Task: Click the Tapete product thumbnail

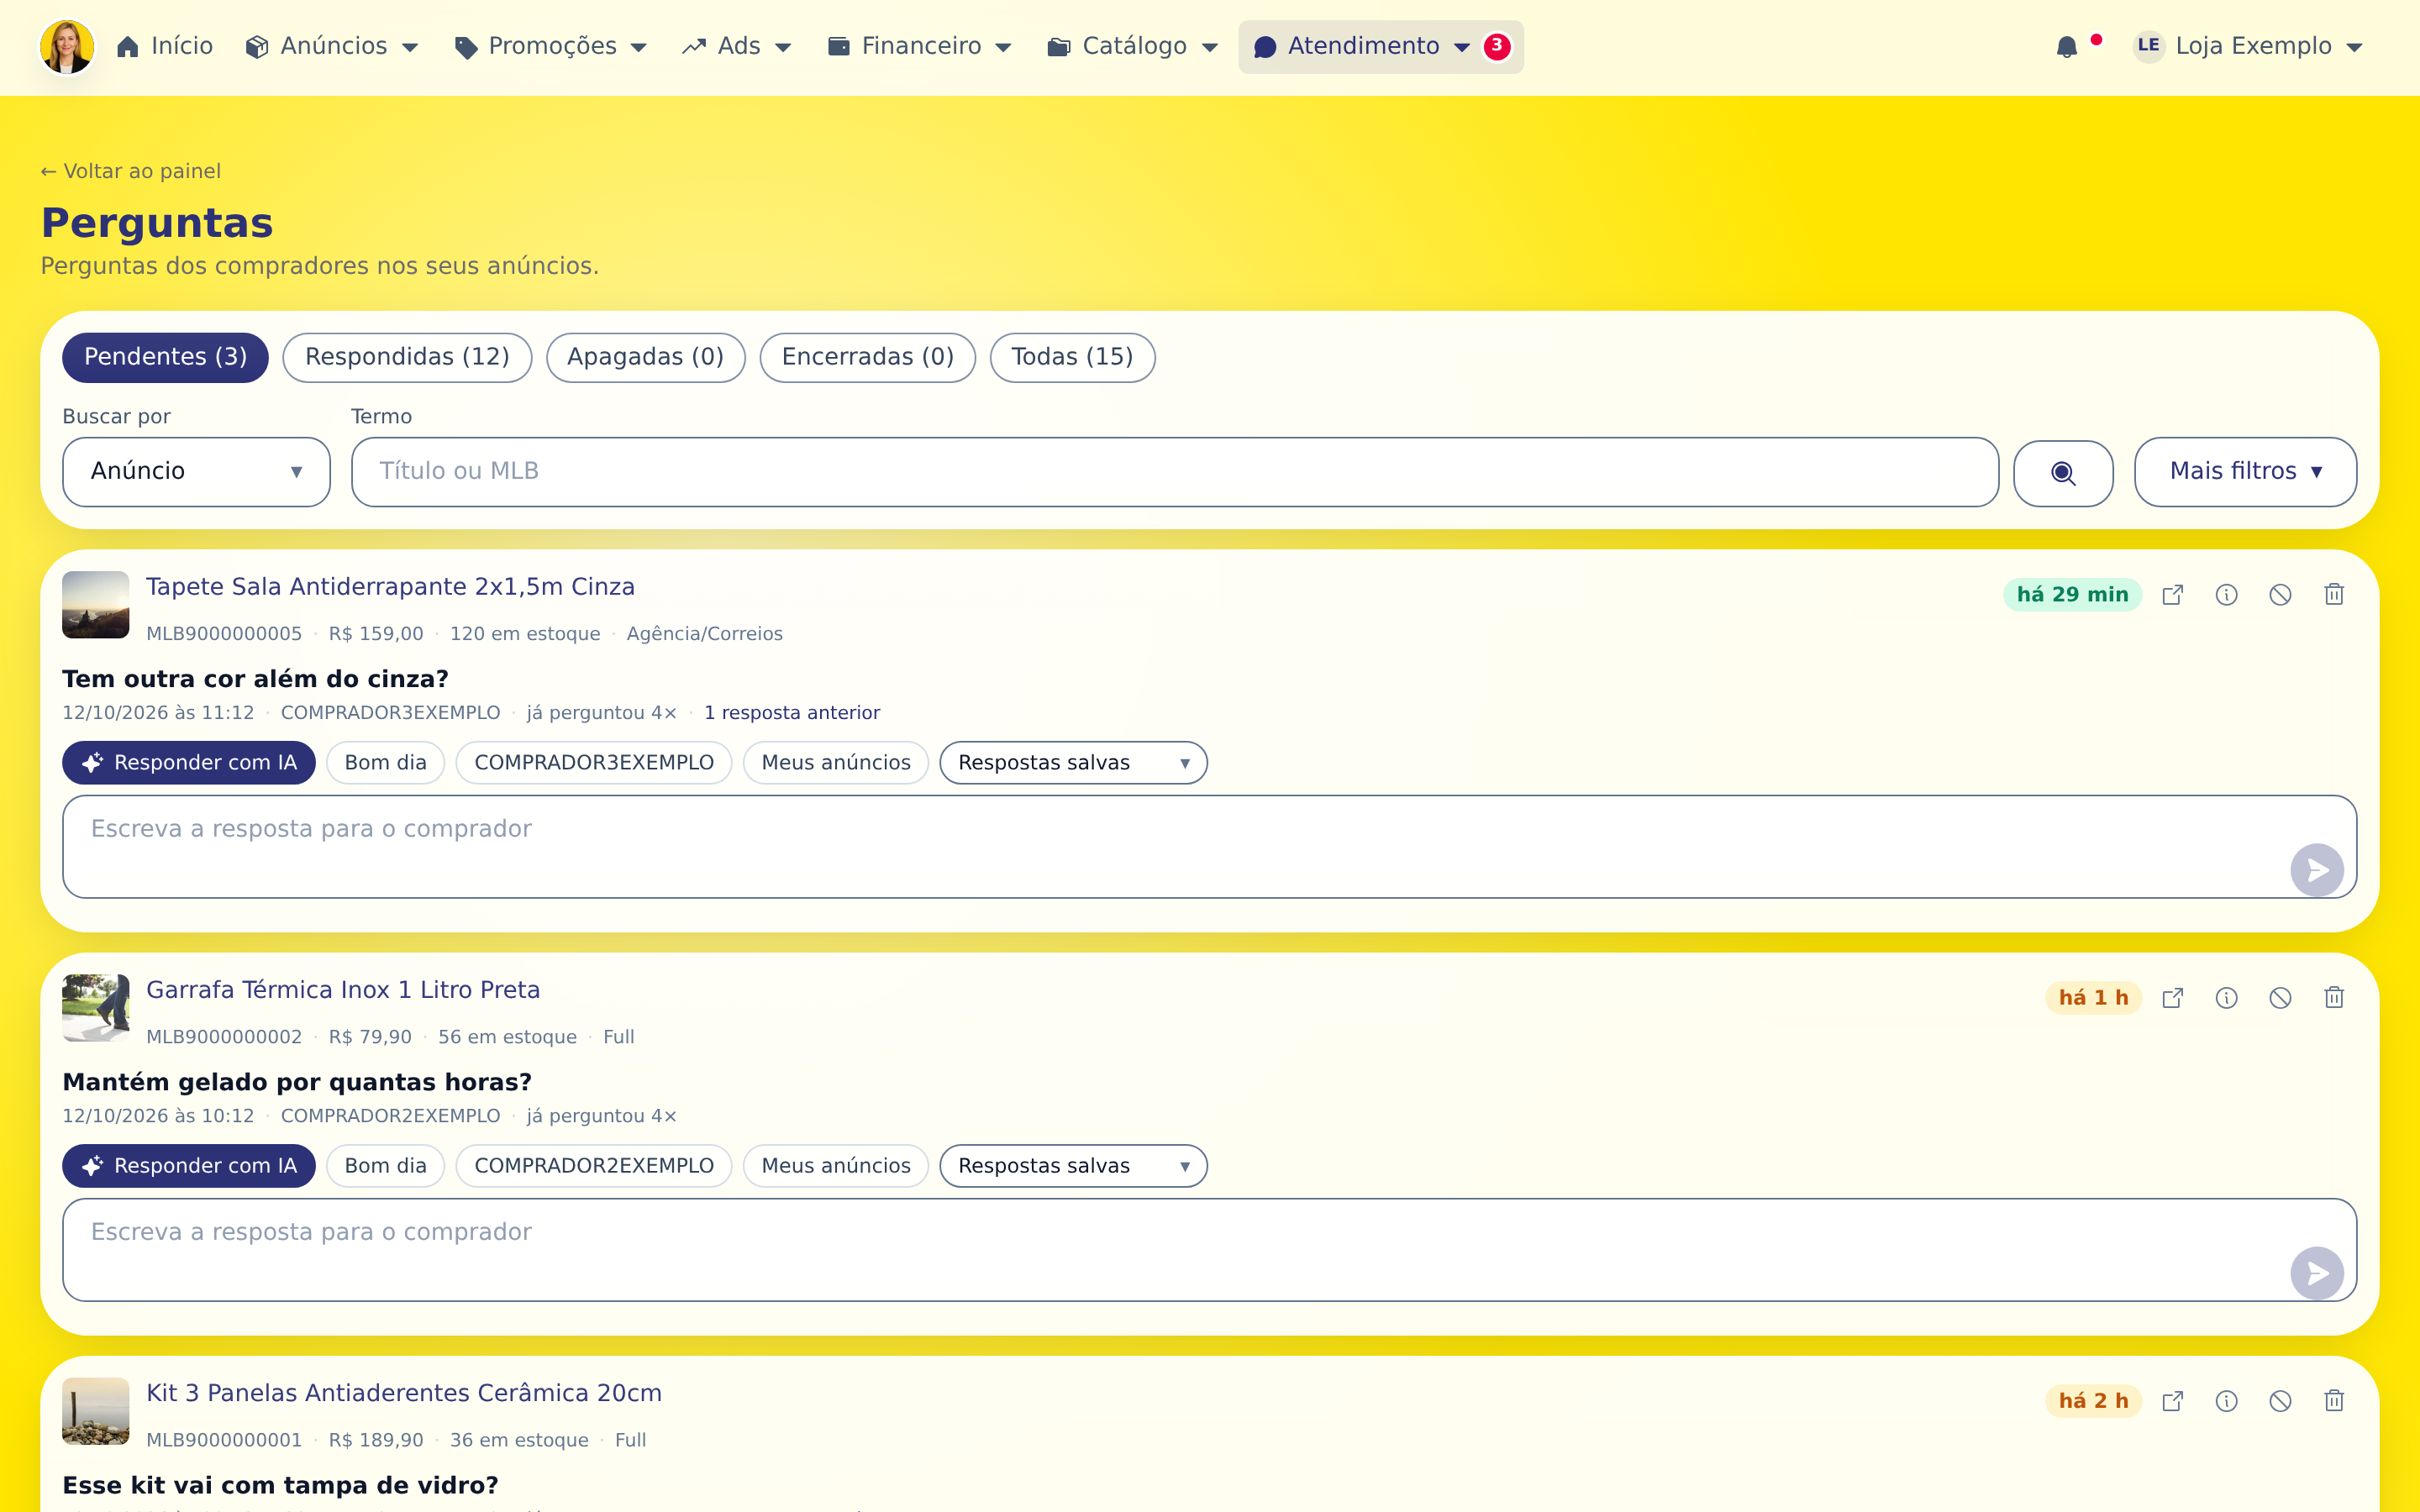Action: click(x=95, y=605)
